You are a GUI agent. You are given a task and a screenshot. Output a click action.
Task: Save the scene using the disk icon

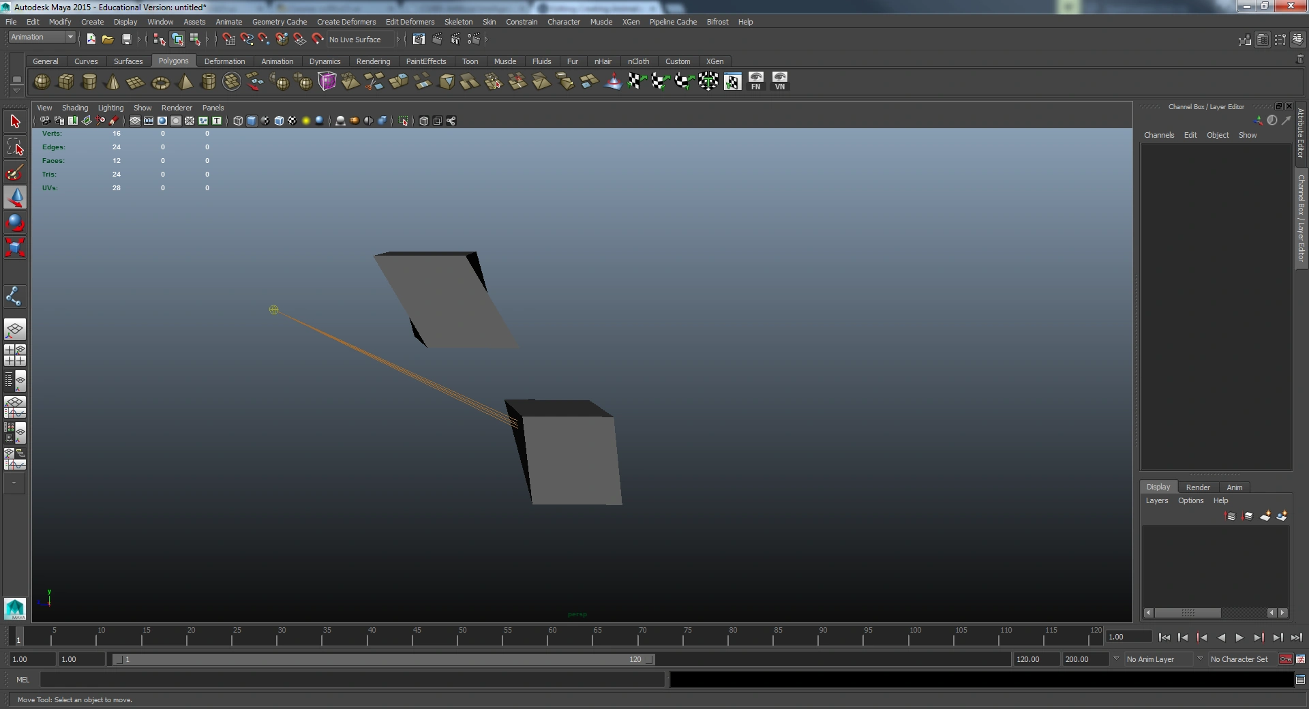[126, 40]
